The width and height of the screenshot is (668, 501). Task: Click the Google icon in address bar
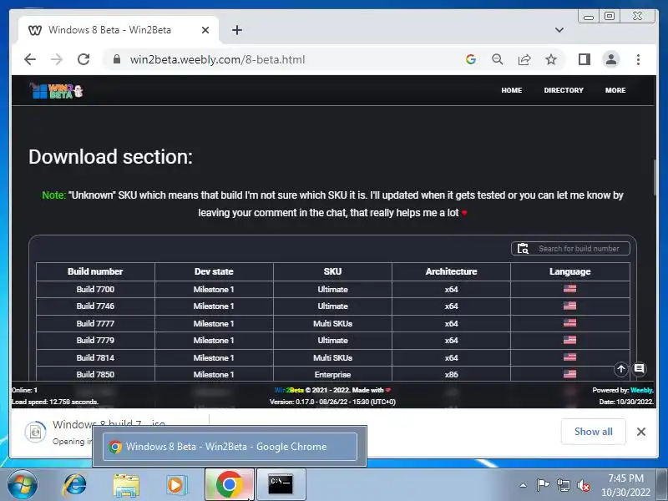(x=471, y=59)
